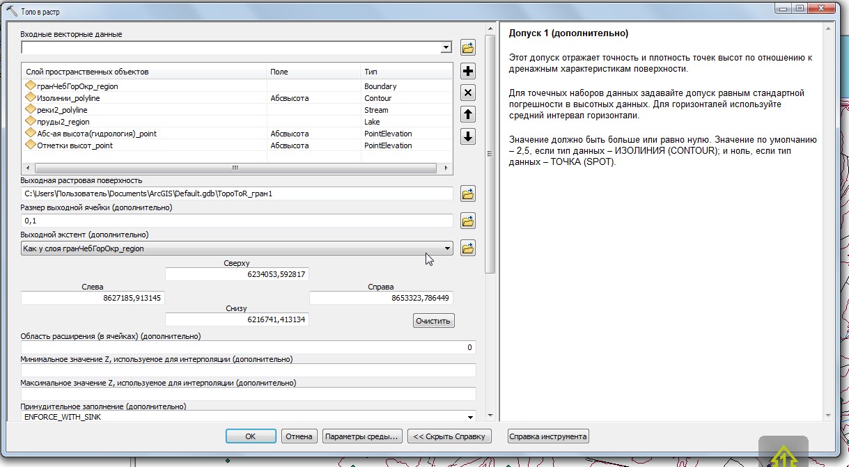Click the remove row X icon
This screenshot has height=467, width=849.
(x=468, y=93)
